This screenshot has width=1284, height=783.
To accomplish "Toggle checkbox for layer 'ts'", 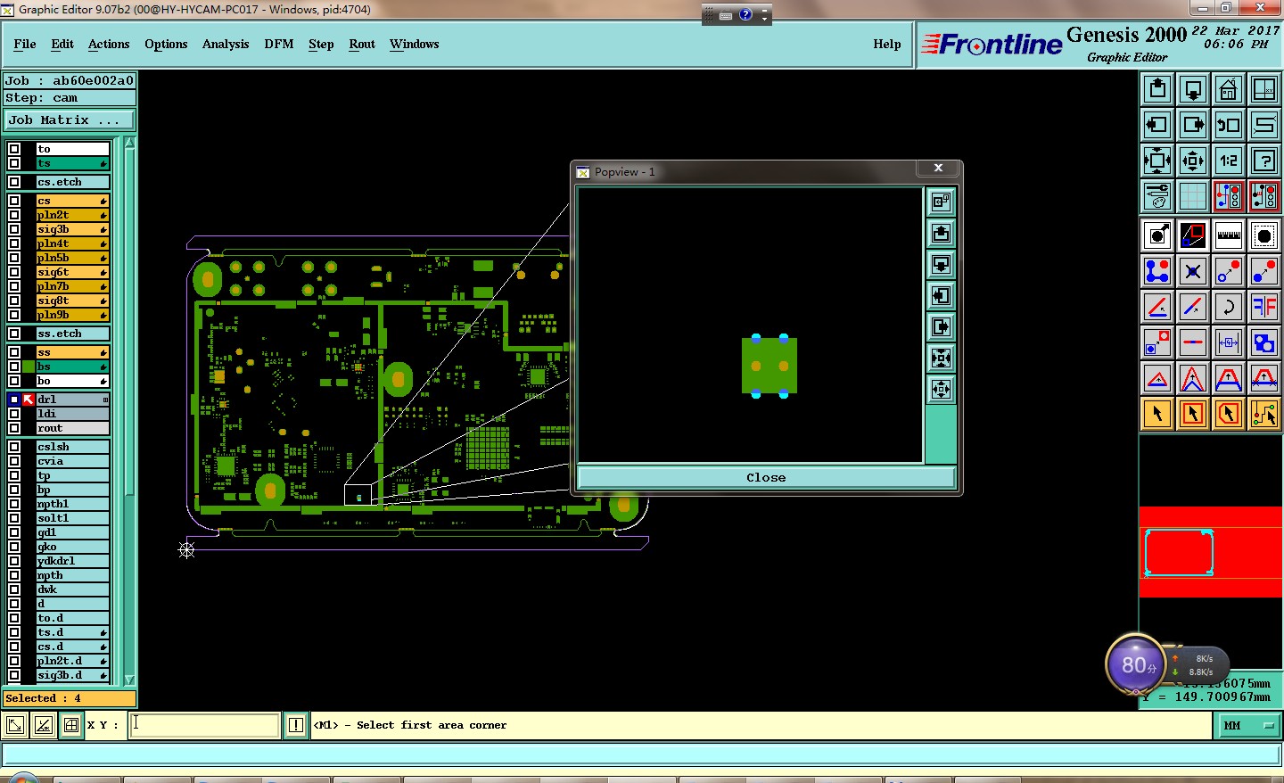I will pos(14,163).
